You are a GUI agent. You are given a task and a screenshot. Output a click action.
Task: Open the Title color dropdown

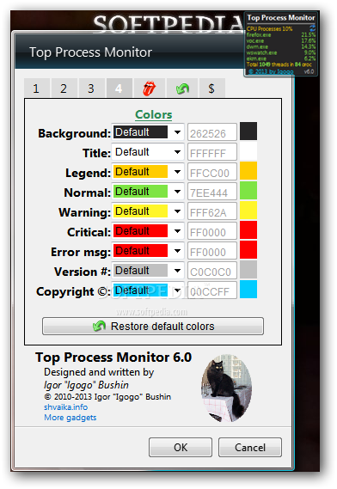coord(148,152)
